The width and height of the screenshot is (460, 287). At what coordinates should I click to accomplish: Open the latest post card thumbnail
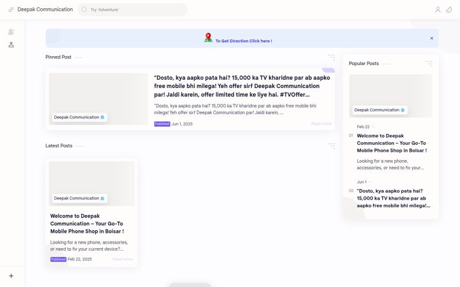[92, 184]
